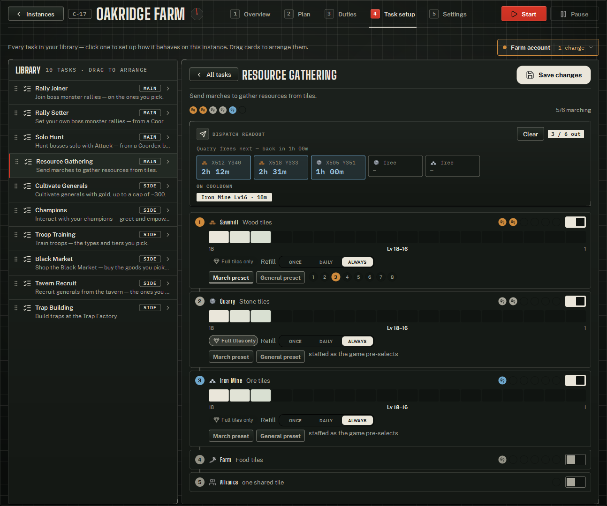Viewport: 607px width, 506px height.
Task: Click the Quarry stone icon in row 2
Action: tap(212, 302)
